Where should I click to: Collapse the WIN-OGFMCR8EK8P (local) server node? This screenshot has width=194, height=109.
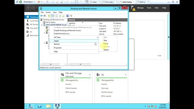point(42,25)
